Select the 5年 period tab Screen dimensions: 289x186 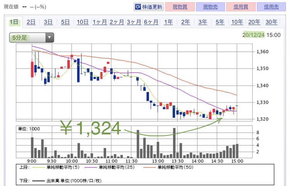tap(220, 22)
